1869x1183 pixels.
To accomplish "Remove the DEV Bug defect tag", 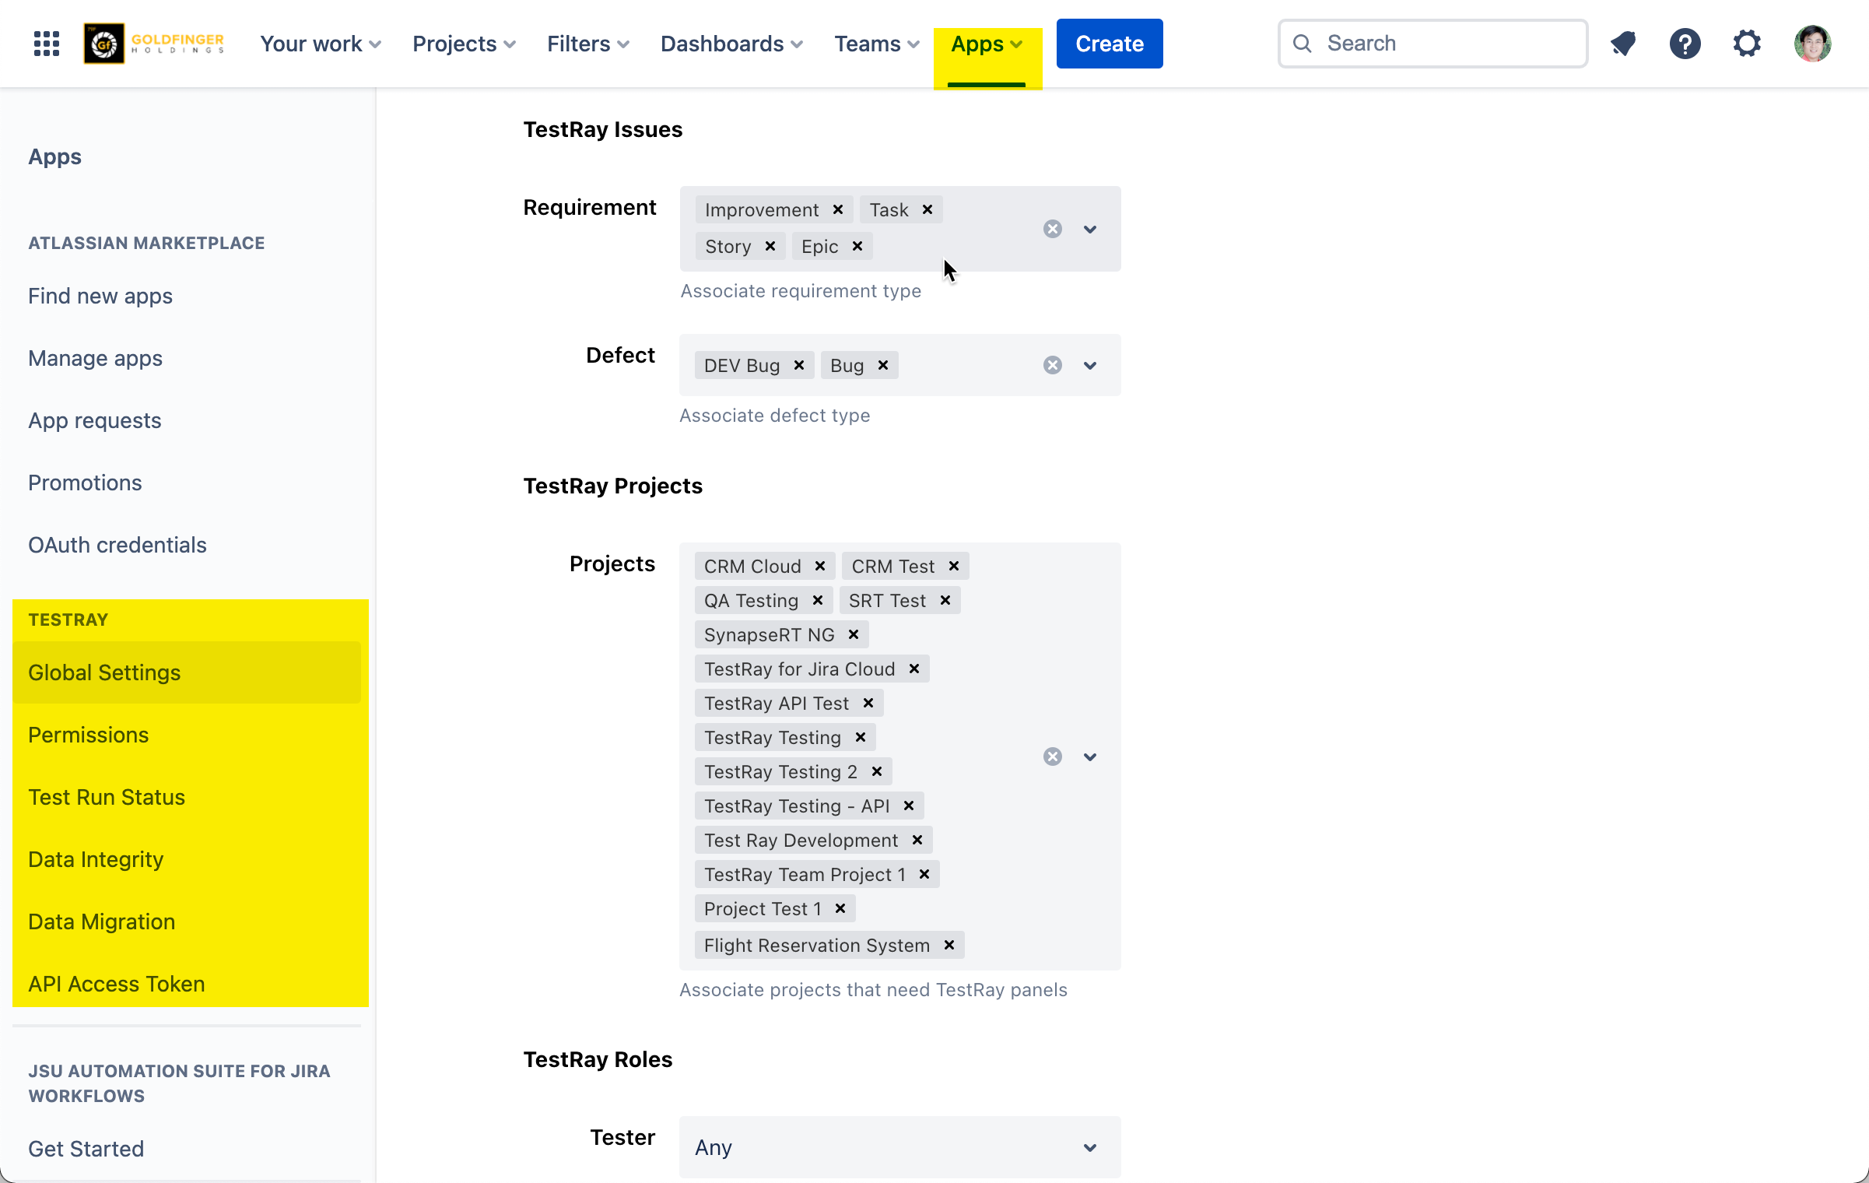I will pyautogui.click(x=799, y=365).
